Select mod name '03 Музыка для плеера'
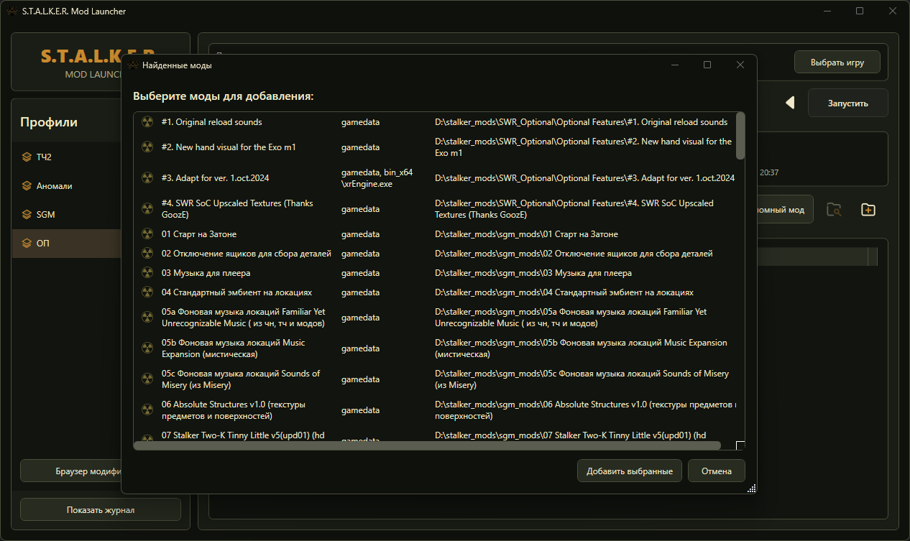This screenshot has width=910, height=541. tap(206, 273)
